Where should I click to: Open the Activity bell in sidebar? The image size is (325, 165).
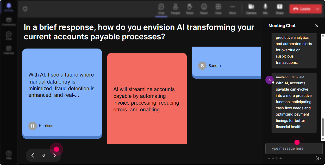9,7
